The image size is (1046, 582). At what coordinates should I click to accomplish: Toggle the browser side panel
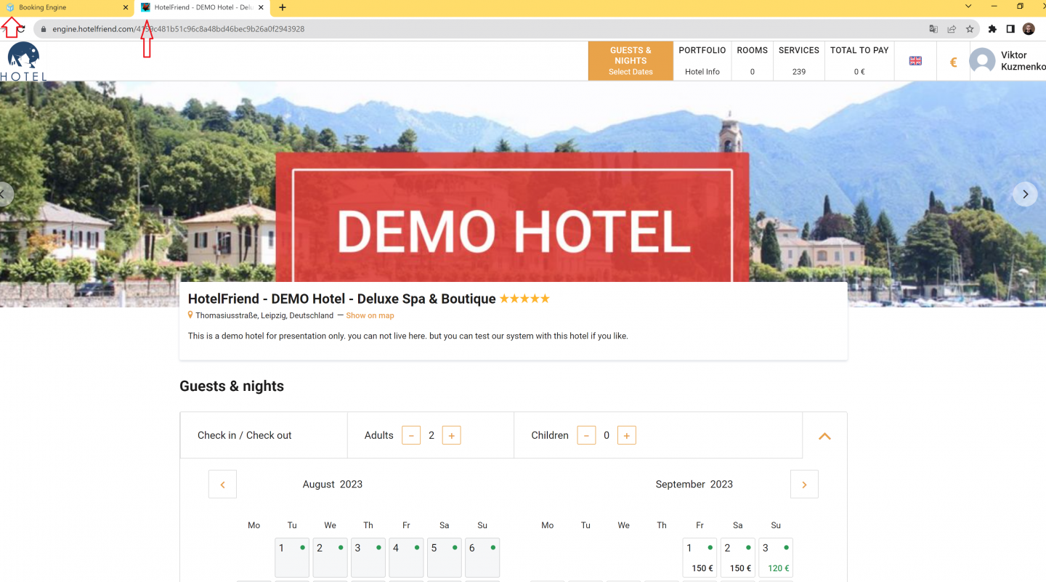[1010, 29]
